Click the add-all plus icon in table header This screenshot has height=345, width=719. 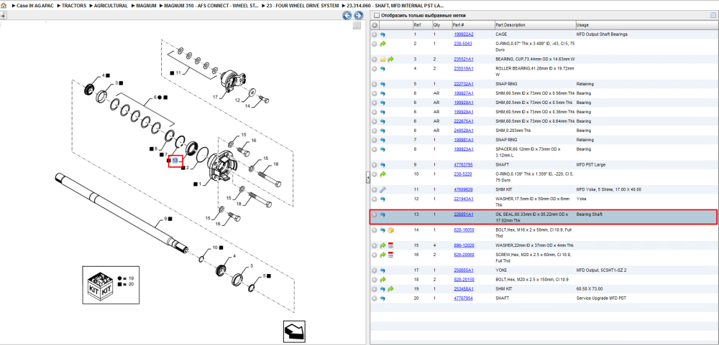375,24
